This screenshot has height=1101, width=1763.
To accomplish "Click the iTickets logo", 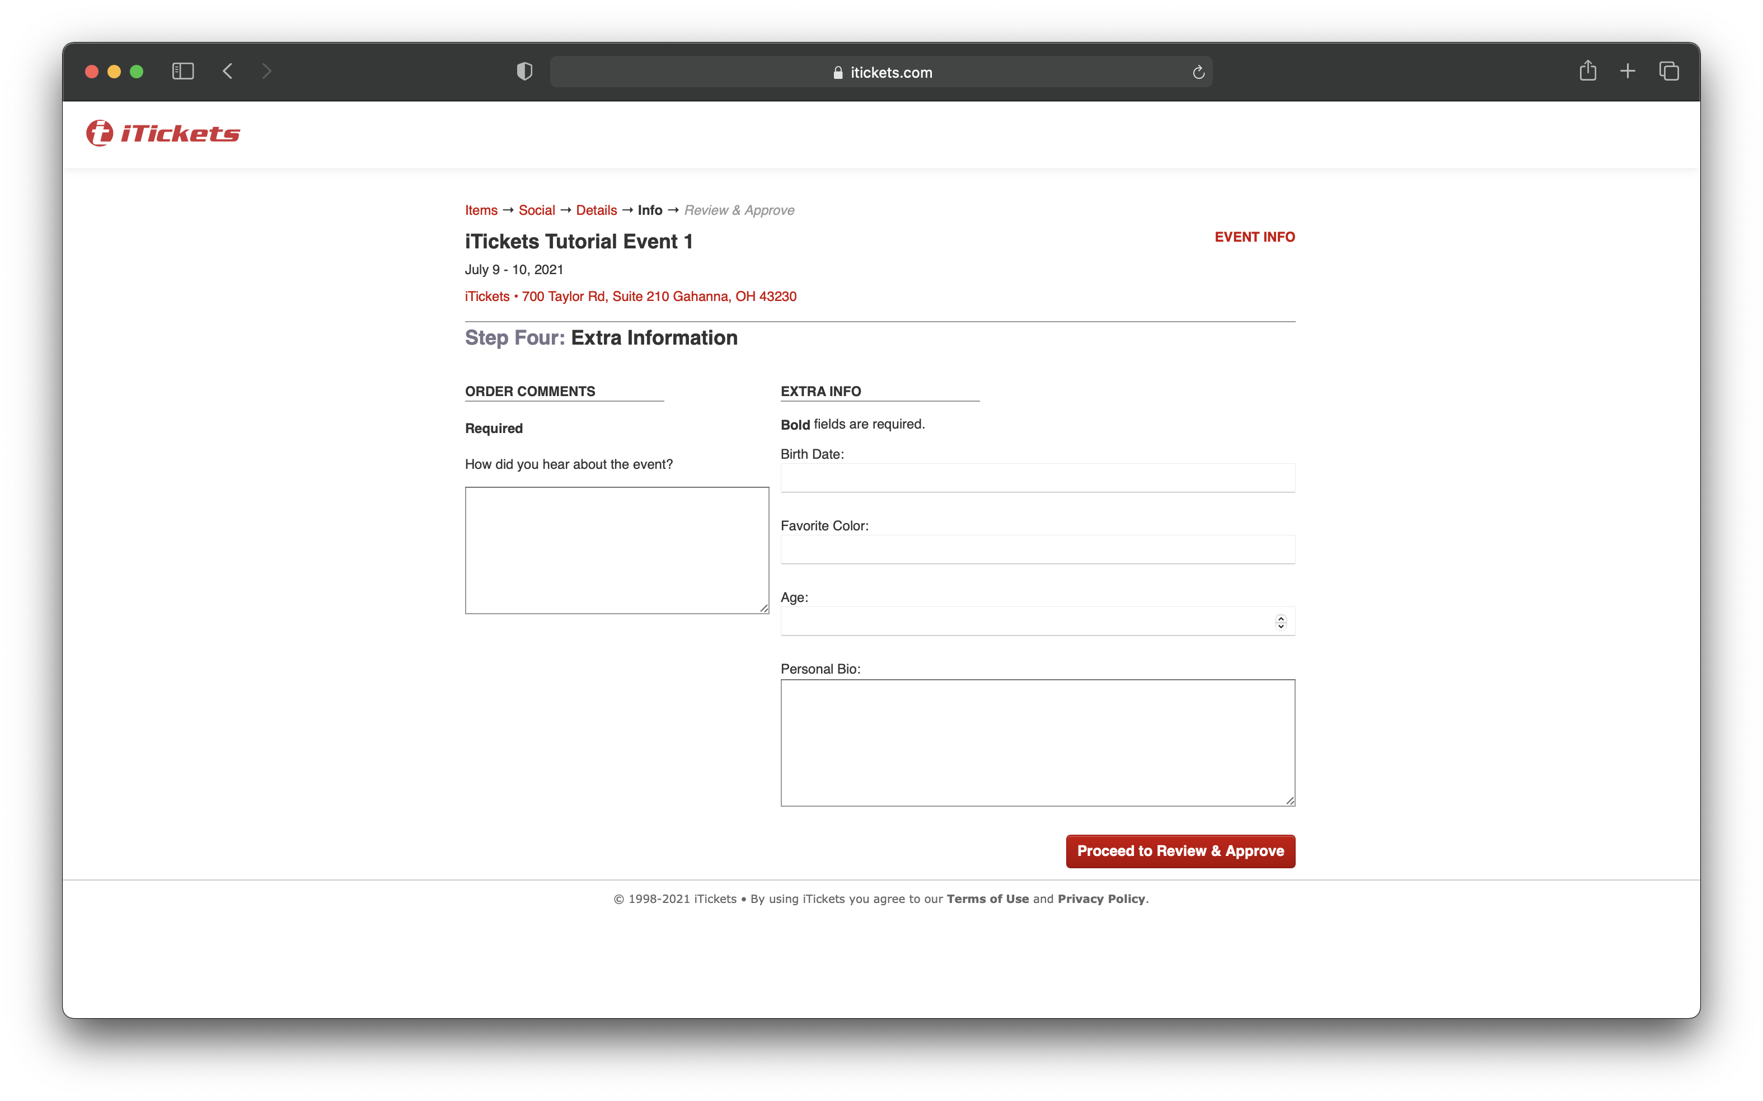I will [163, 133].
